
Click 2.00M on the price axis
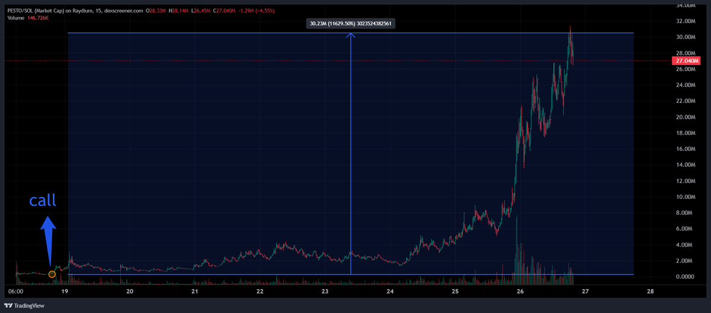click(x=685, y=261)
